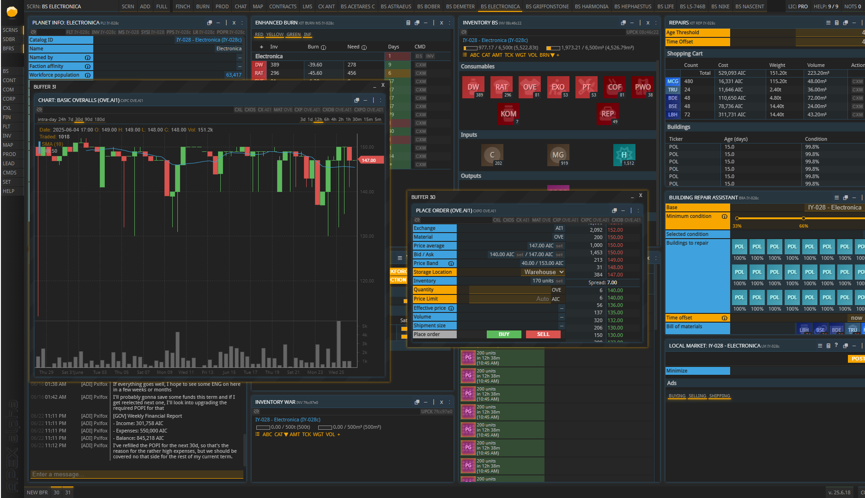Switch to buffer 31 in the bottom bar
Screen dimensions: 865x498
pyautogui.click(x=68, y=492)
